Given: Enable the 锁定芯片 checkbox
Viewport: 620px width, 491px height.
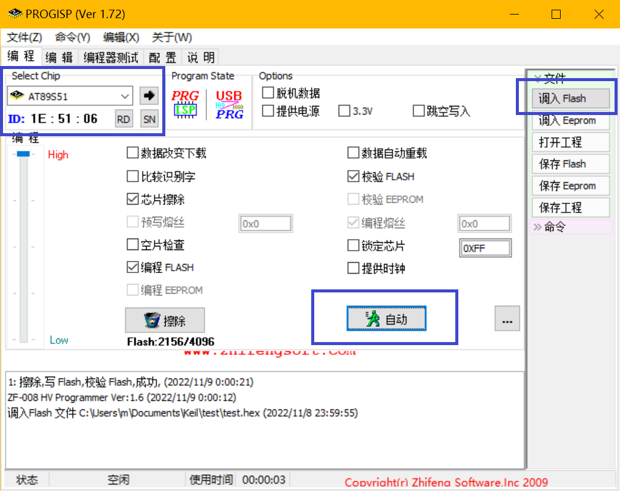Looking at the screenshot, I should [x=353, y=246].
